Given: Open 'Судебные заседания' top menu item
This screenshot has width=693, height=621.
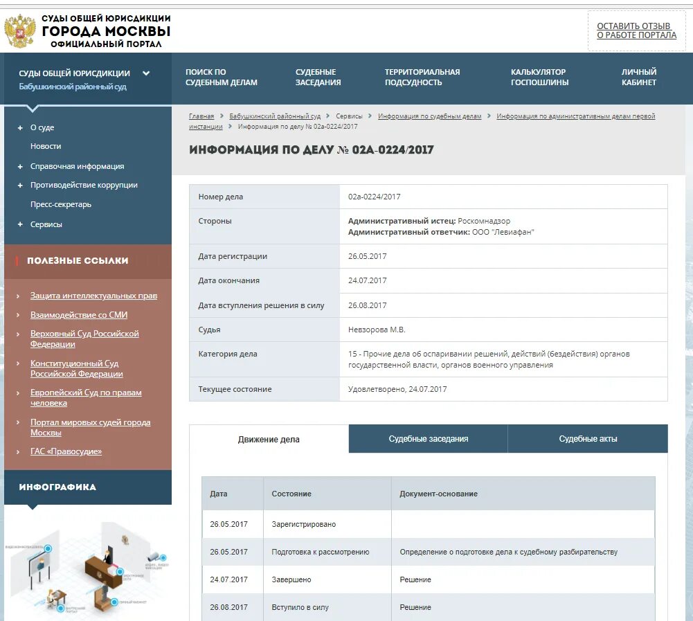Looking at the screenshot, I should (318, 78).
